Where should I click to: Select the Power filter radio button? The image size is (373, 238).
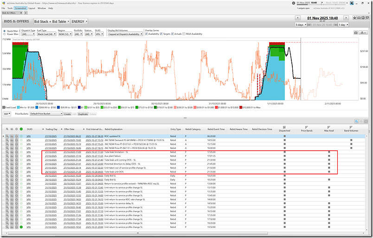click(4, 34)
